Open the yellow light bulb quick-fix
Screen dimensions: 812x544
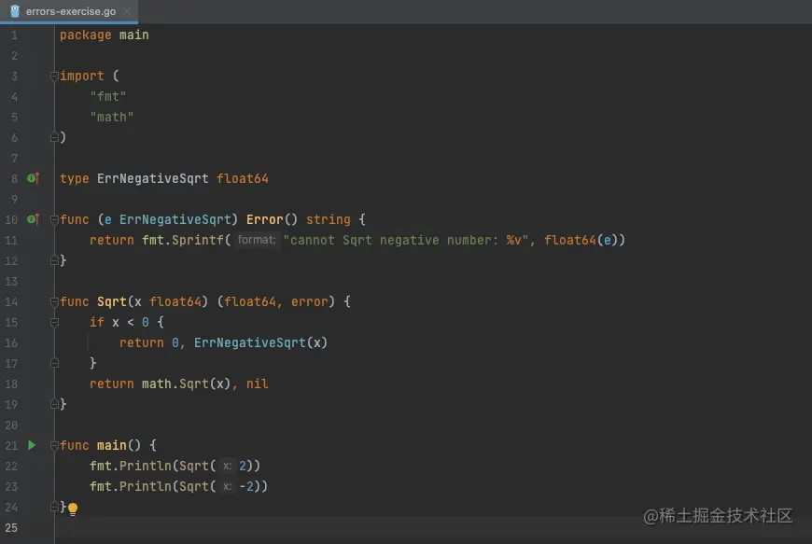coord(73,509)
